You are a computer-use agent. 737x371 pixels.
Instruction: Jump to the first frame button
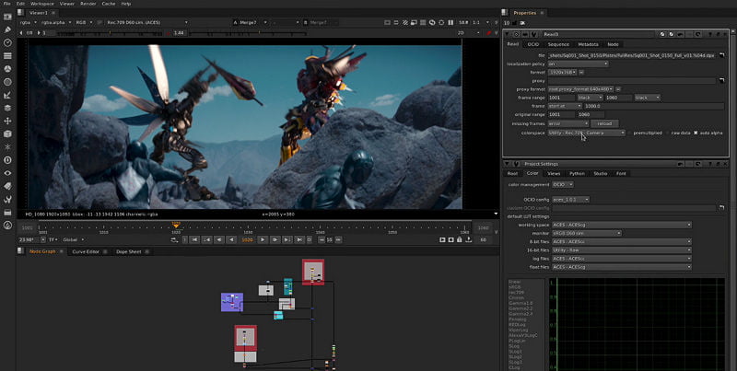pyautogui.click(x=194, y=239)
